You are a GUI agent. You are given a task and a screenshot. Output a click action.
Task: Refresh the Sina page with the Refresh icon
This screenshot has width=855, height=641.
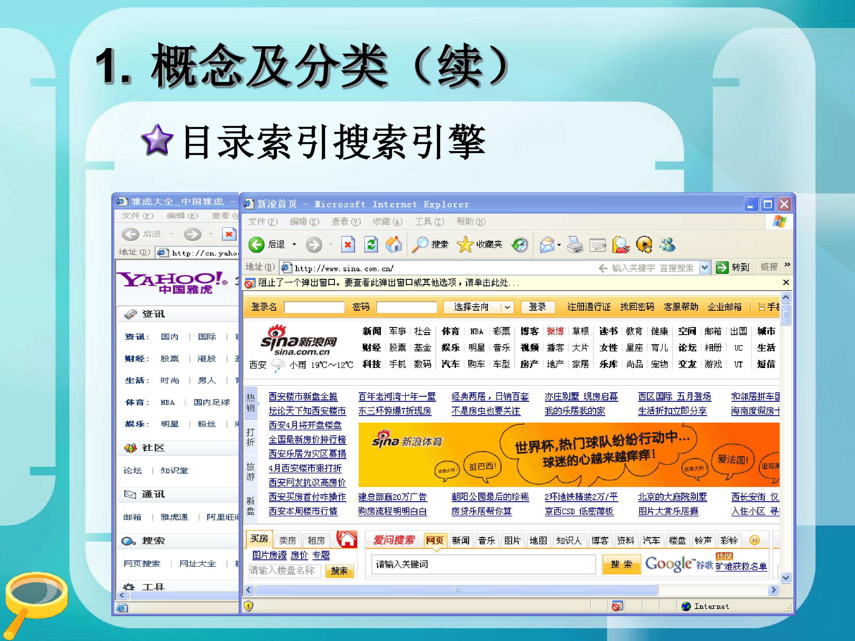371,245
